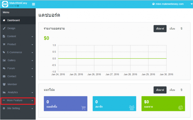
Task: Select the Site Setting menu label
Action: click(x=13, y=108)
